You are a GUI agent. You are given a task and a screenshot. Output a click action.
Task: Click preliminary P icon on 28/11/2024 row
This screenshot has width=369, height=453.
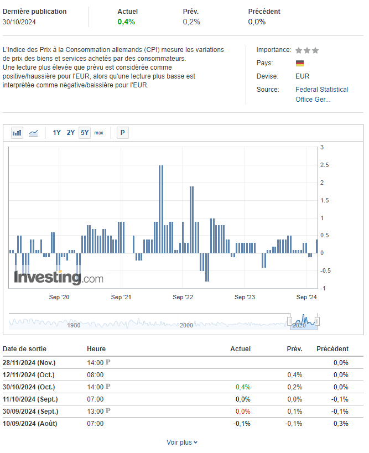click(x=108, y=362)
